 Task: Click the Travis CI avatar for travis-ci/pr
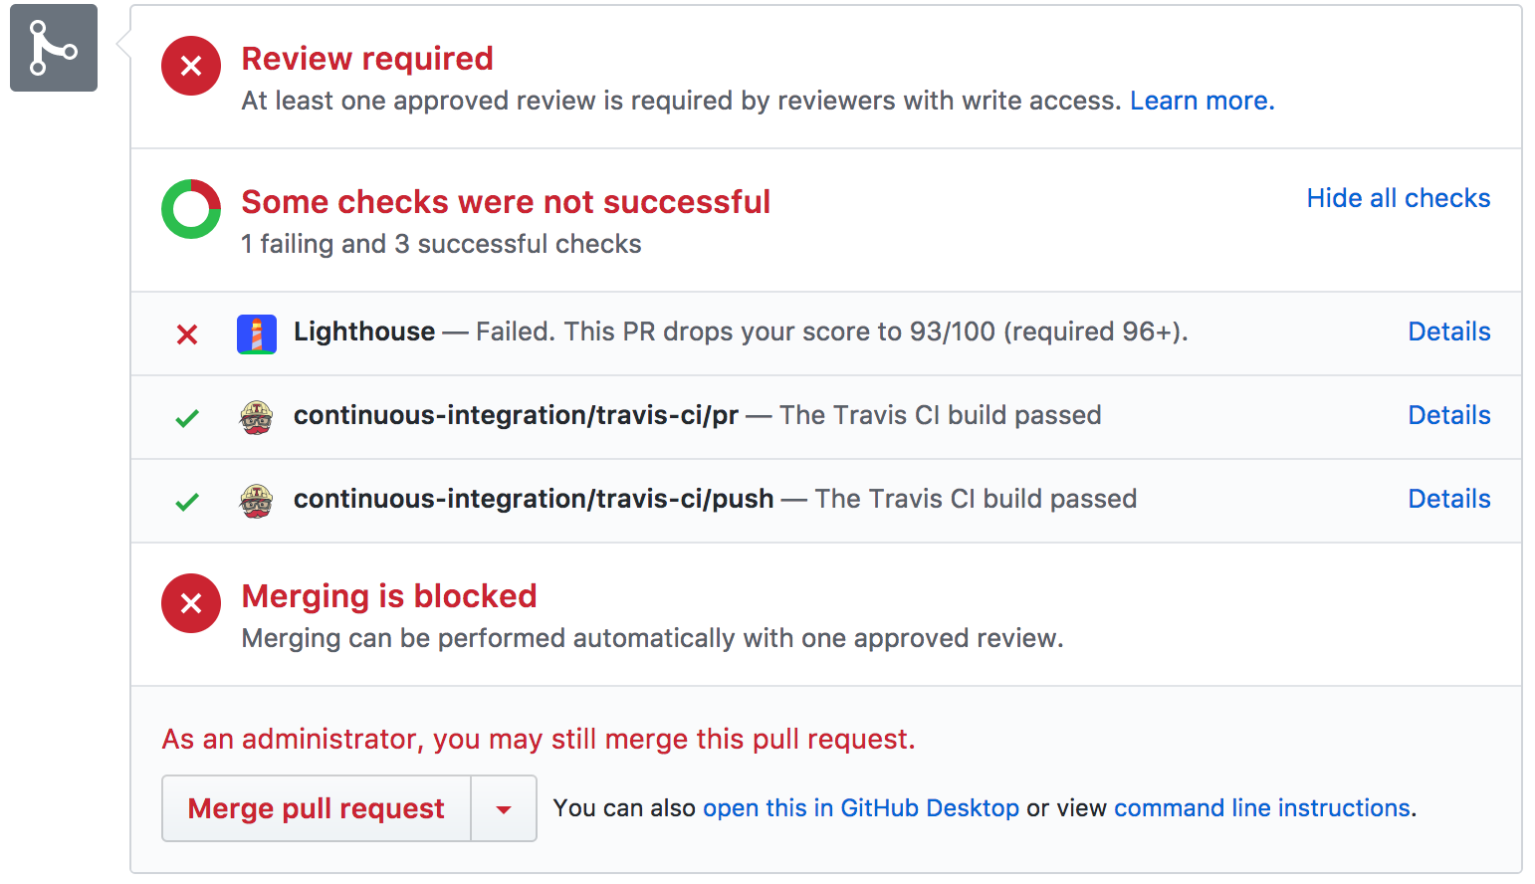tap(257, 416)
